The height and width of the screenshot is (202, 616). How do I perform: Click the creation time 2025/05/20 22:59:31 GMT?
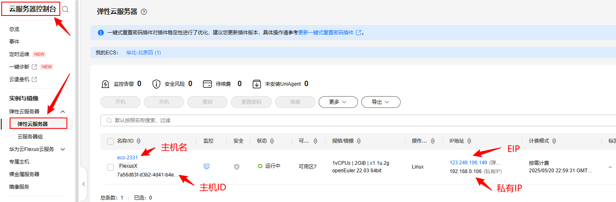coord(560,171)
